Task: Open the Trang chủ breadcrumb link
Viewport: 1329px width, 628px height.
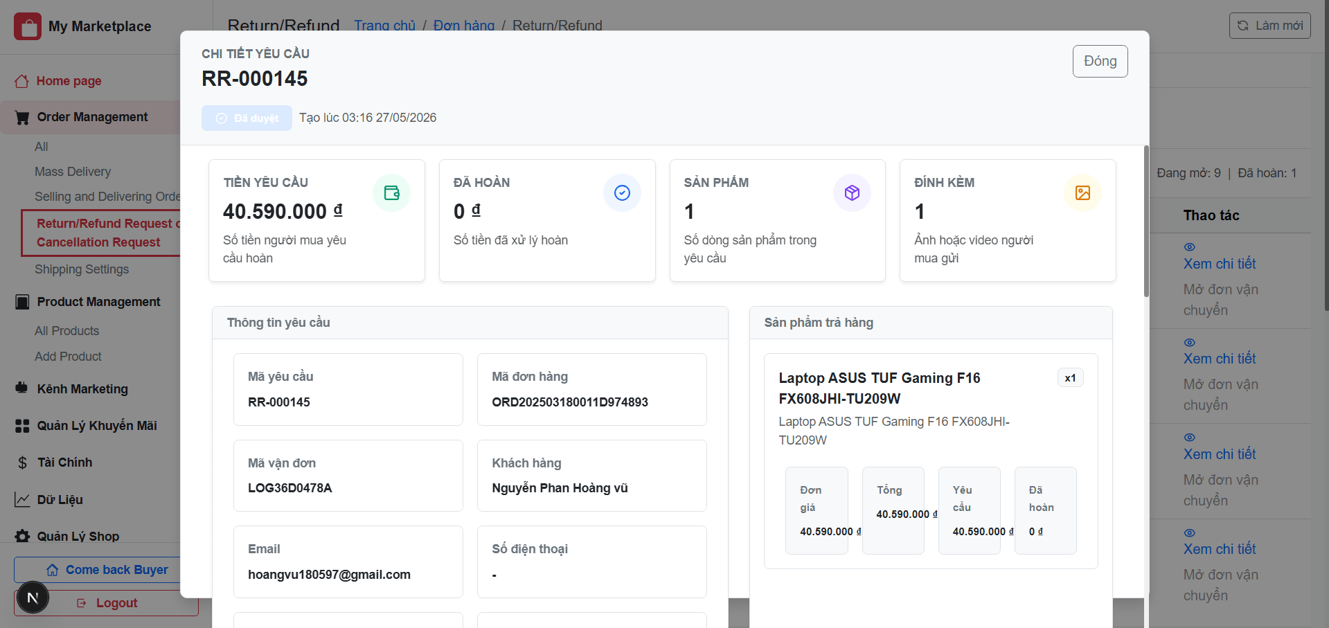Action: coord(384,26)
